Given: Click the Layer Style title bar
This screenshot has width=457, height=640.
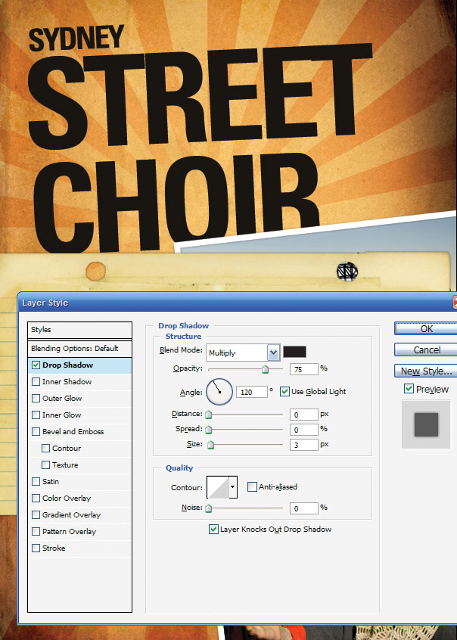Looking at the screenshot, I should pyautogui.click(x=237, y=303).
